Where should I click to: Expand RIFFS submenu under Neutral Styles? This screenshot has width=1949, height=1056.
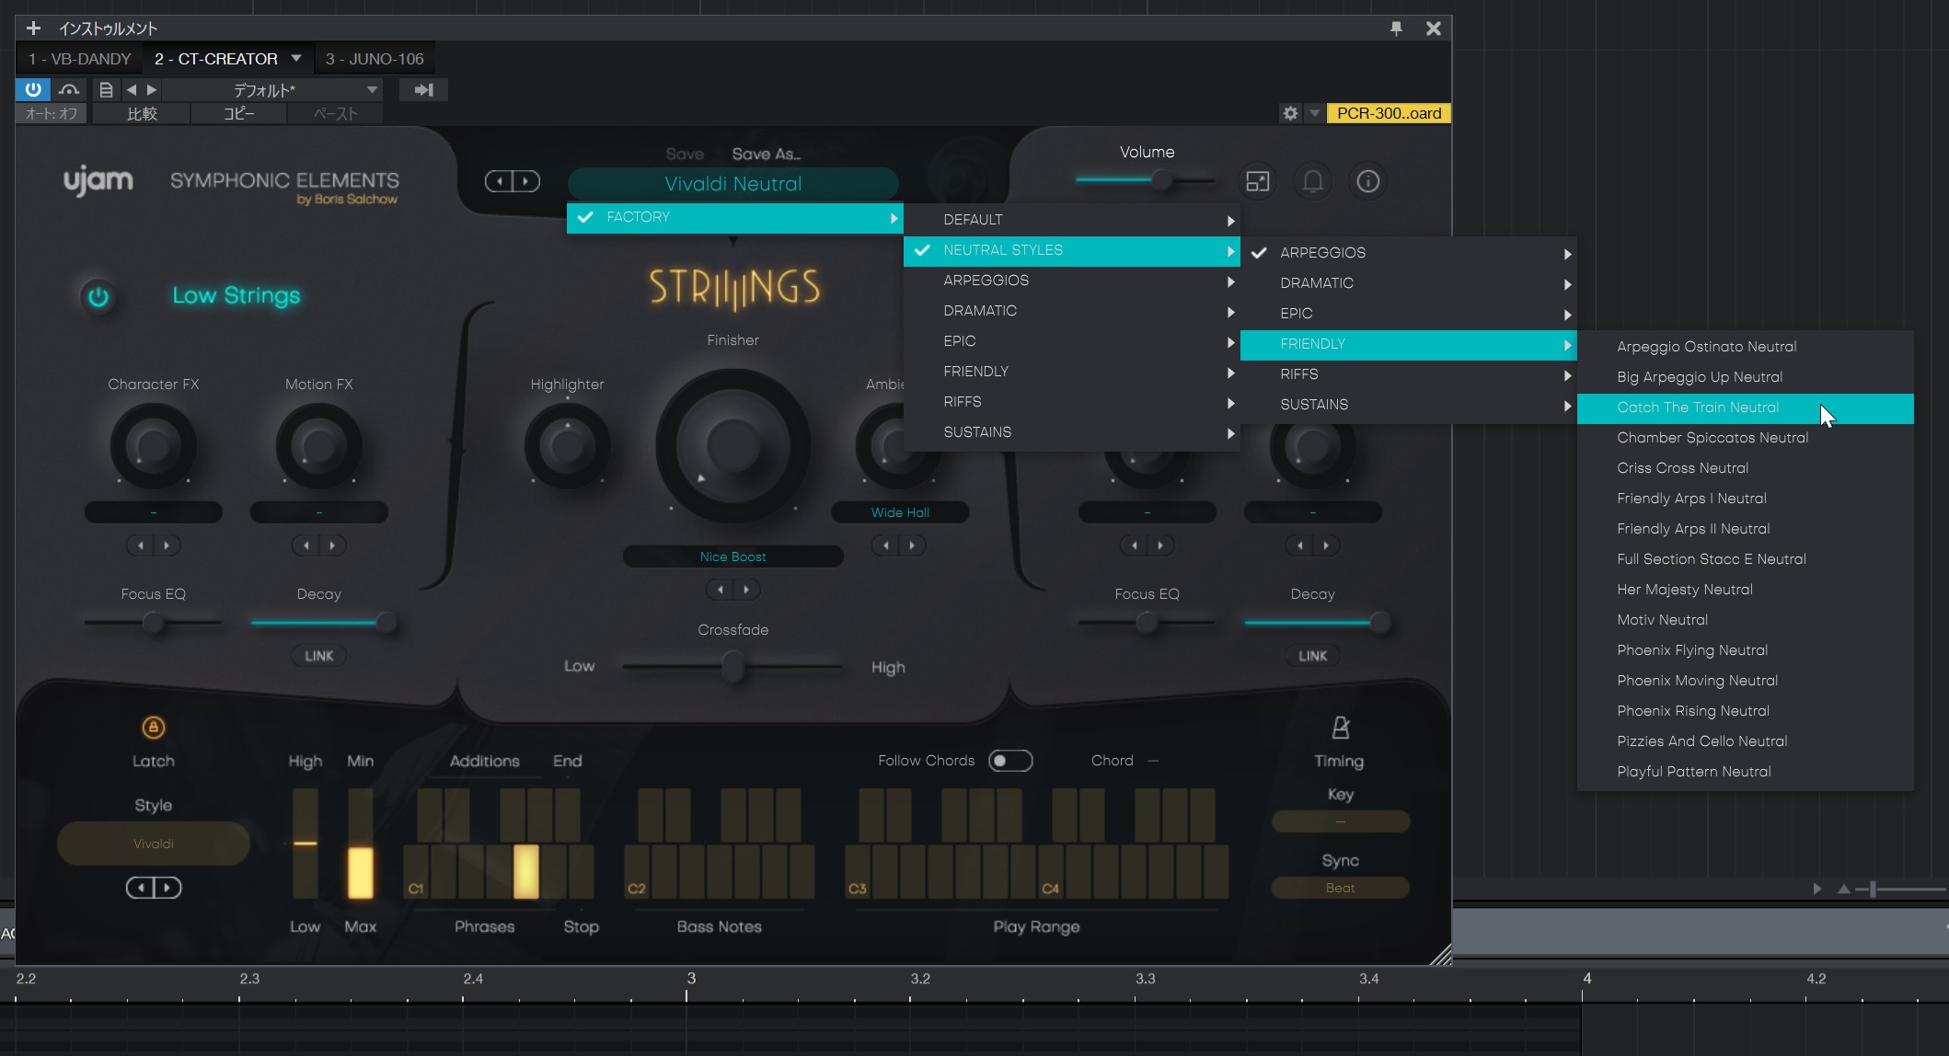[1409, 374]
